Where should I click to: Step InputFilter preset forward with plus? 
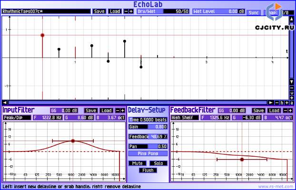click(123, 111)
